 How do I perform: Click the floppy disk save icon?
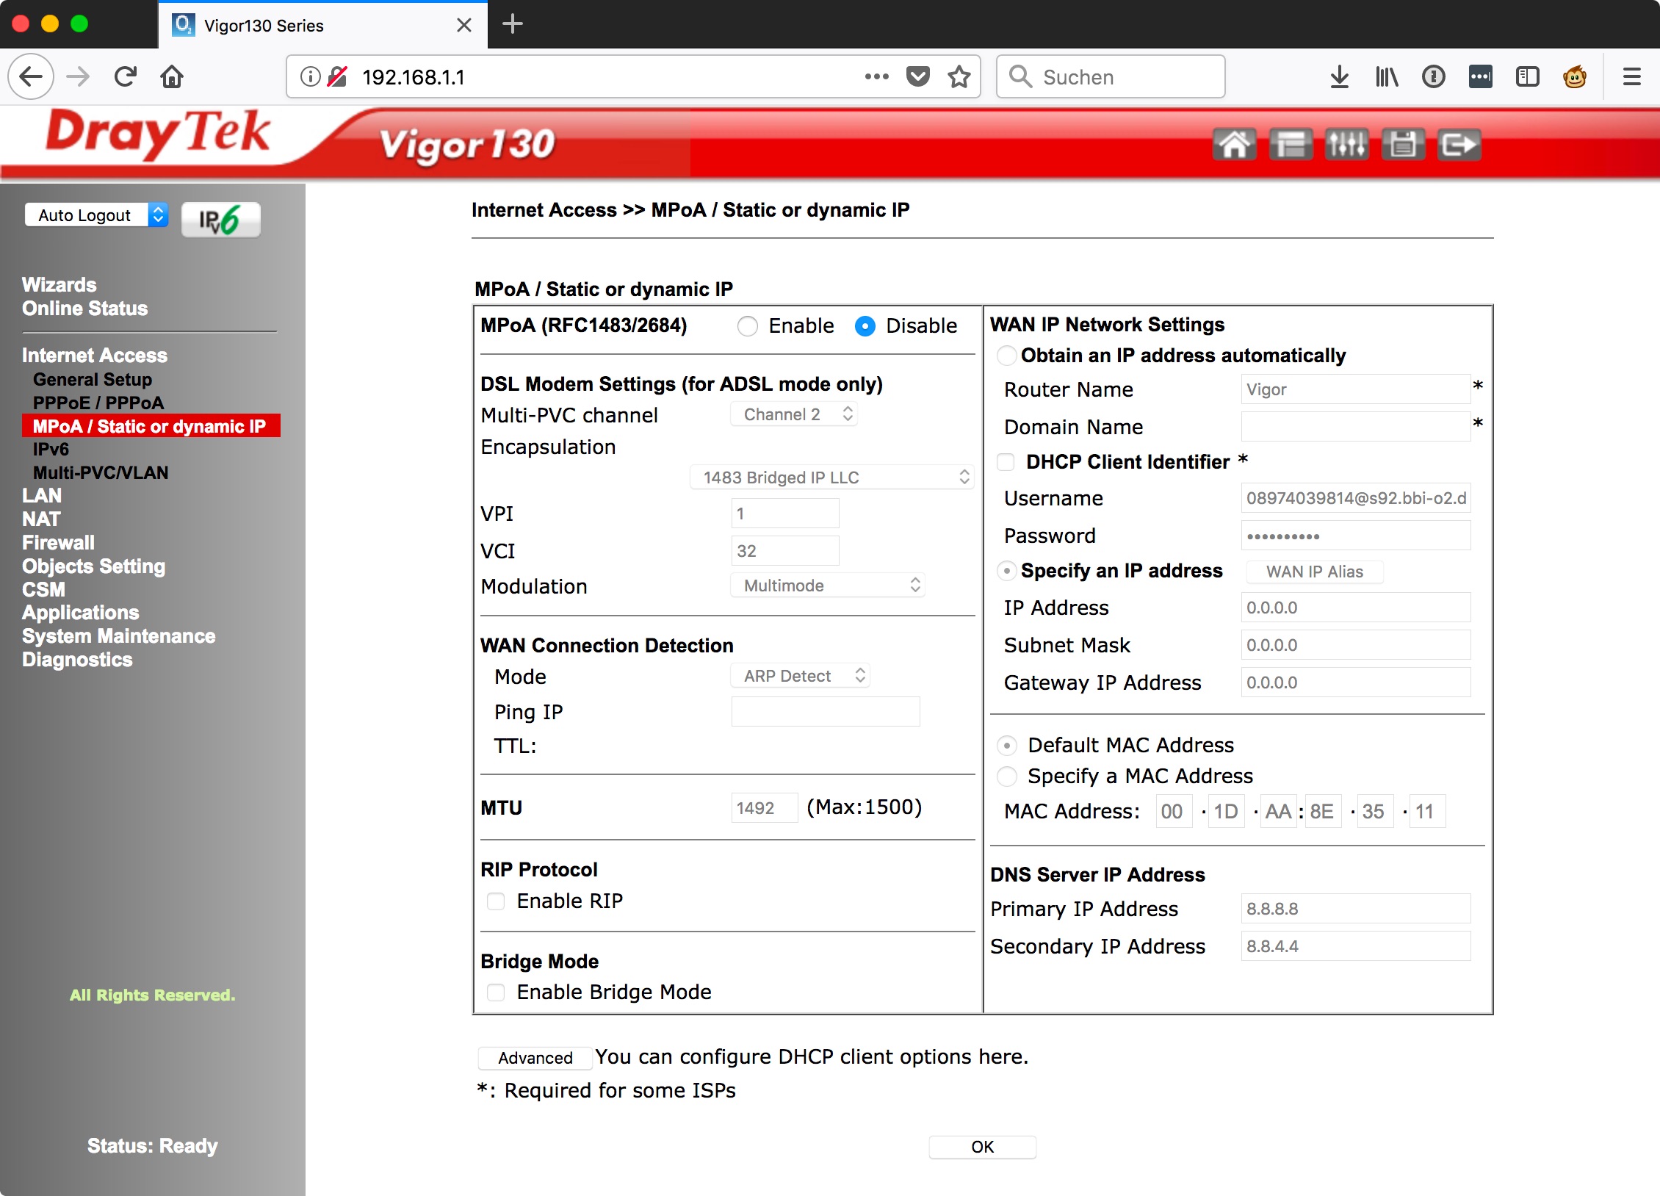1403,144
